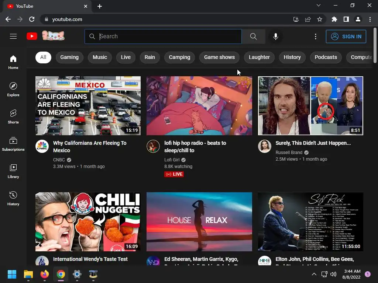Click share this page icon
Viewport: 378px width, 283px height.
tap(308, 19)
